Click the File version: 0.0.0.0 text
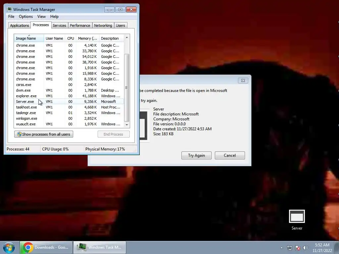 coord(169,124)
